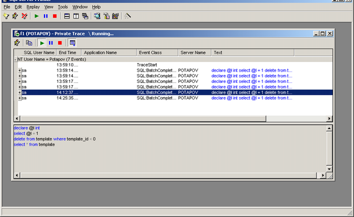Maximize the f1 trace window

click(x=322, y=34)
